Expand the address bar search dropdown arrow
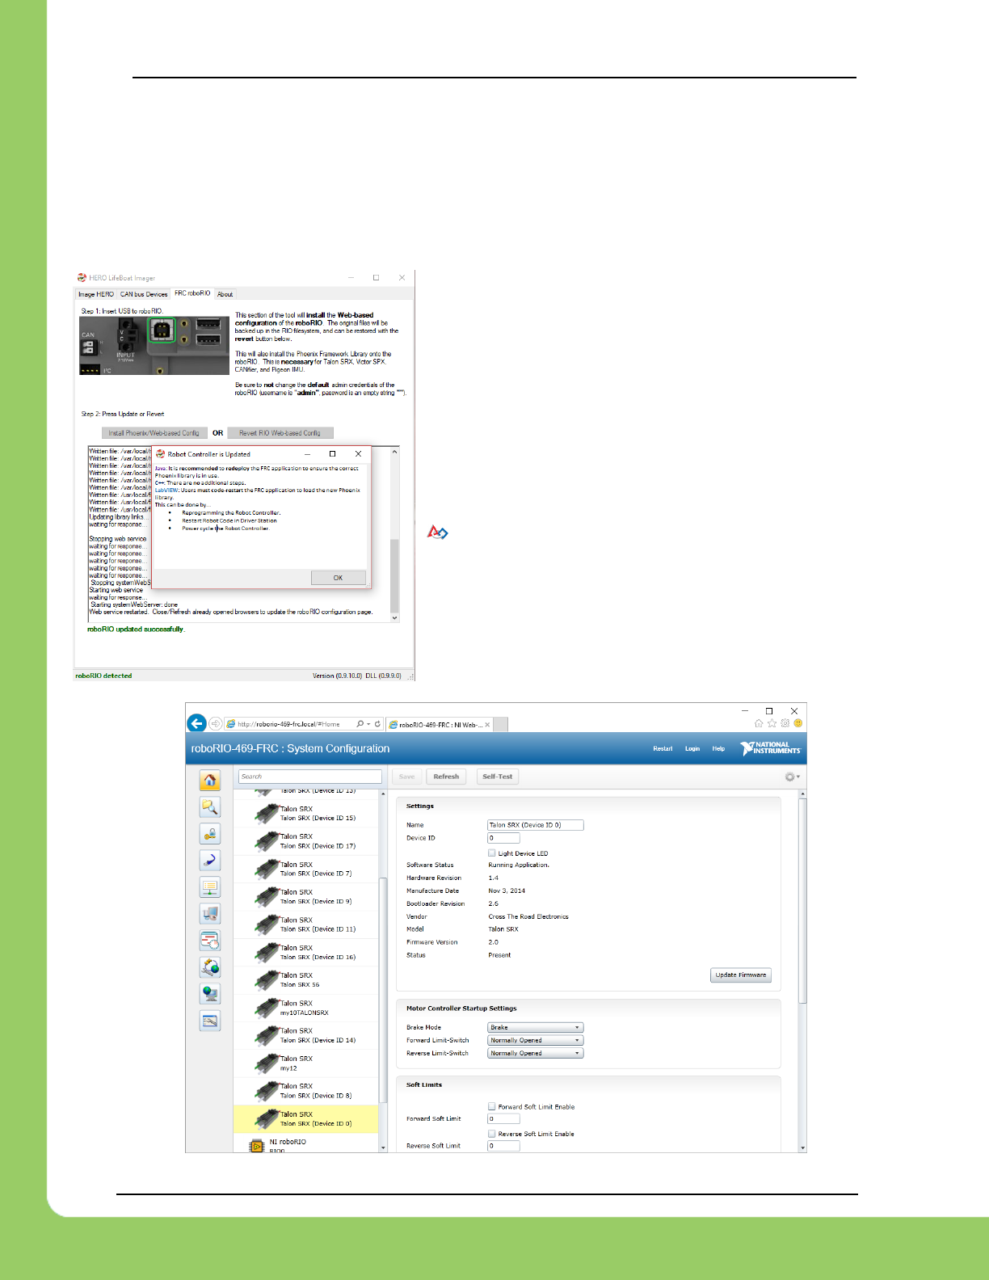 [368, 724]
